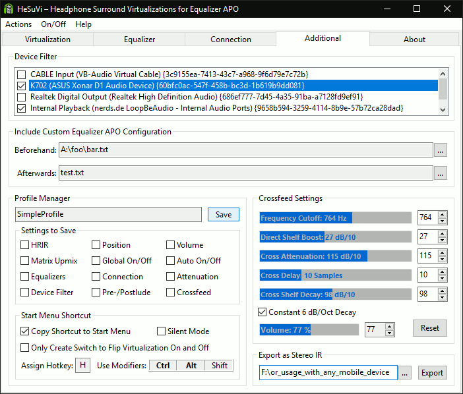This screenshot has height=394, width=463.
Task: Decrease Cross Delay with spinner down arrow
Action: (442, 278)
